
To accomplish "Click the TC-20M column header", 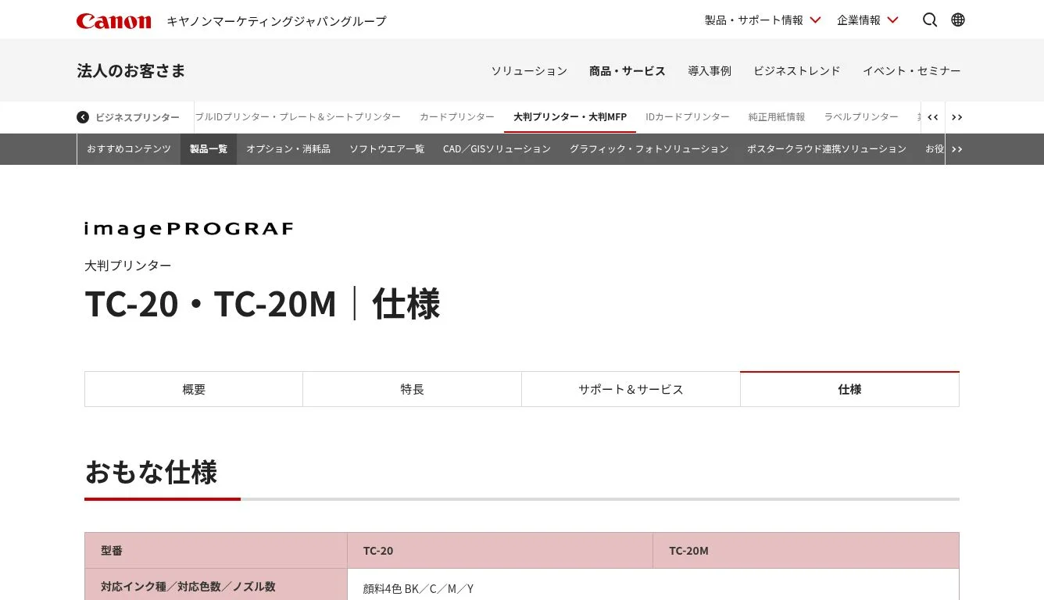I will (806, 551).
